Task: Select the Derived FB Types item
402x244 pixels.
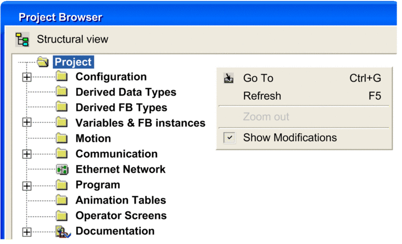Action: [x=121, y=107]
